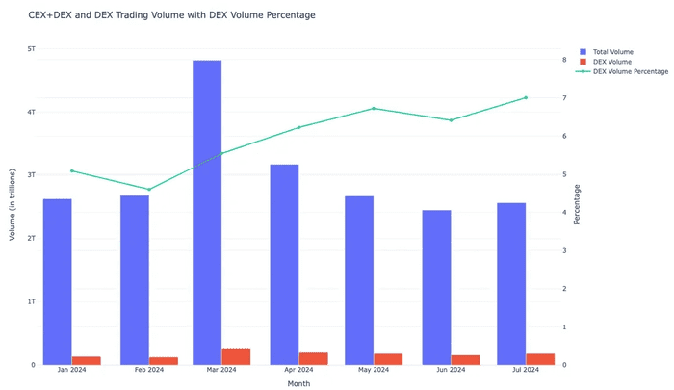The height and width of the screenshot is (390, 674).
Task: Toggle the DEX Volume legend entry
Action: 606,62
